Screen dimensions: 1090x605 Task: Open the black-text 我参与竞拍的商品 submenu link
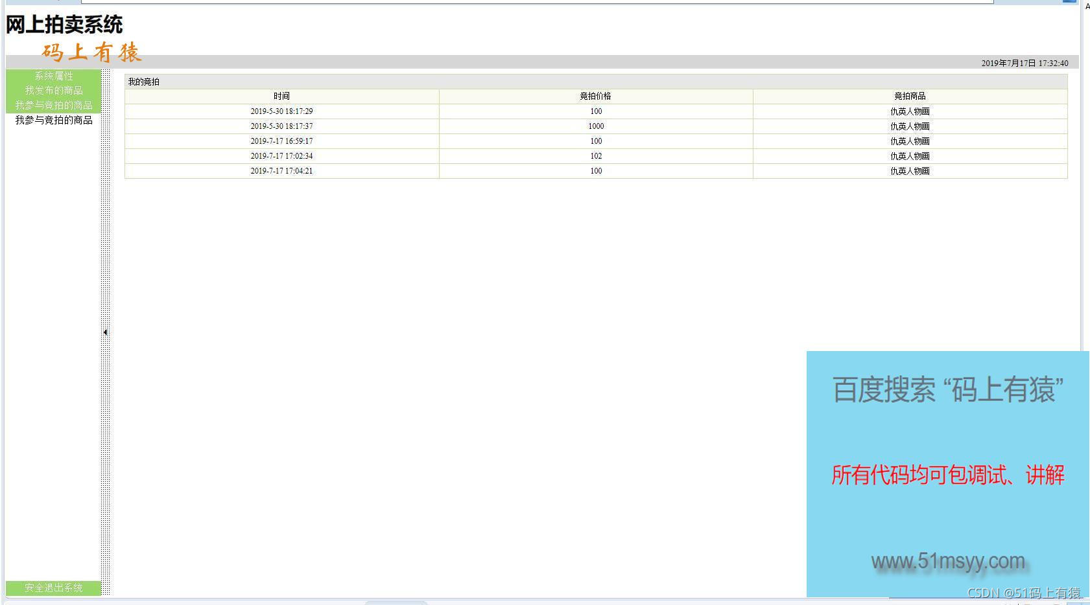[x=54, y=120]
